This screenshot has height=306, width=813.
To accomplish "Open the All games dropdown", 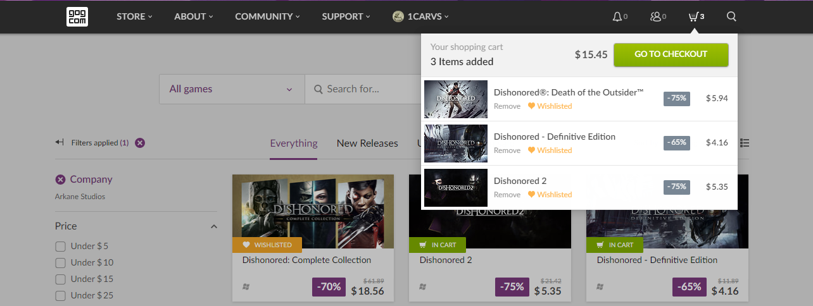I will [232, 89].
